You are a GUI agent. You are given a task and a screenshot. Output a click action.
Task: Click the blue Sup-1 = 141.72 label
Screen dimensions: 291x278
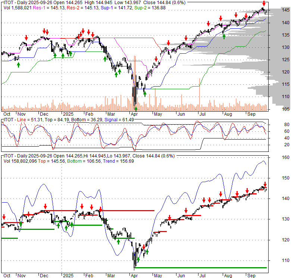click(x=116, y=8)
